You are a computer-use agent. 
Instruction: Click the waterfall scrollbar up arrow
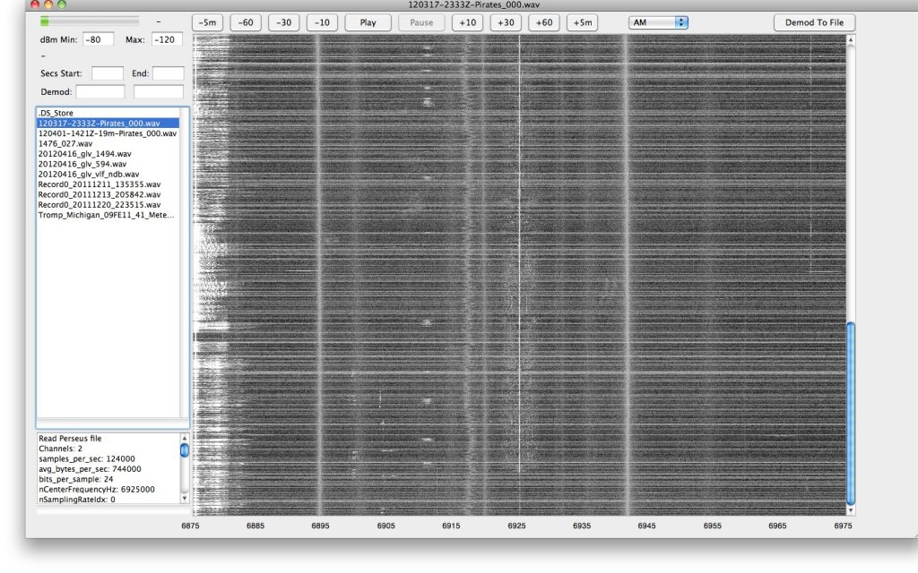[851, 39]
